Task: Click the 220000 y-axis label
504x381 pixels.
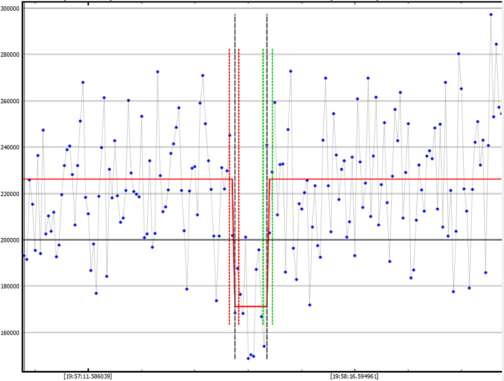Action: click(x=11, y=194)
